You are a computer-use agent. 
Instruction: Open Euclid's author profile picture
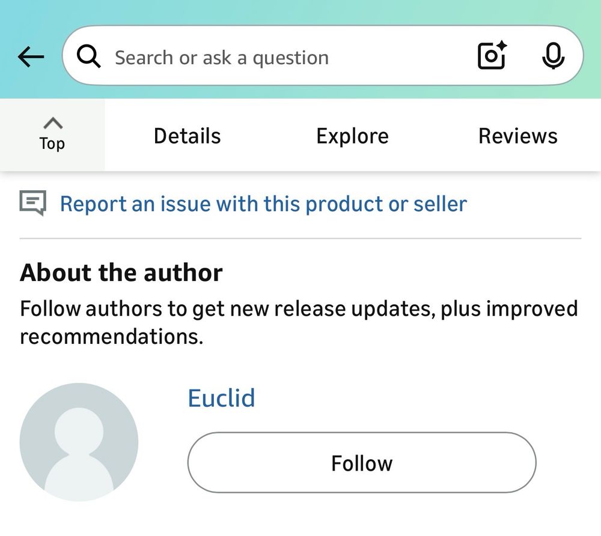click(79, 442)
